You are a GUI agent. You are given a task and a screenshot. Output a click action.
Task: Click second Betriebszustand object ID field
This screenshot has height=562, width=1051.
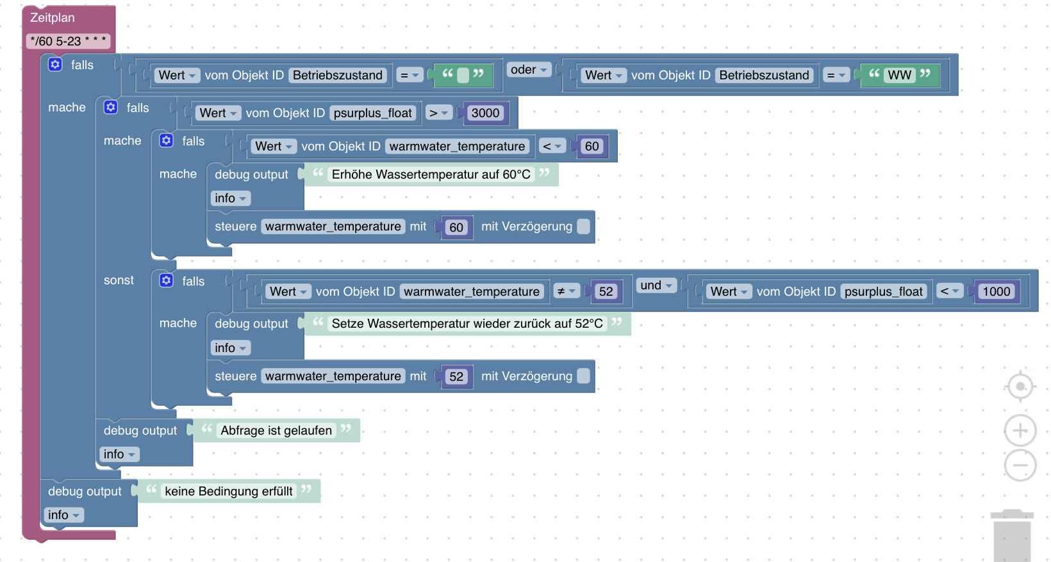click(x=764, y=76)
